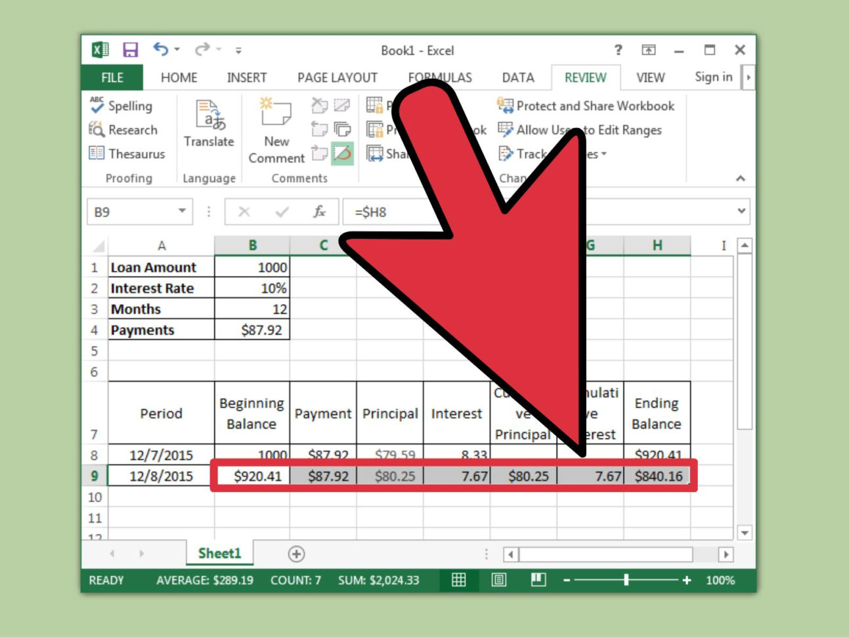The image size is (849, 637).
Task: Select the Sheet1 tab
Action: (x=219, y=554)
